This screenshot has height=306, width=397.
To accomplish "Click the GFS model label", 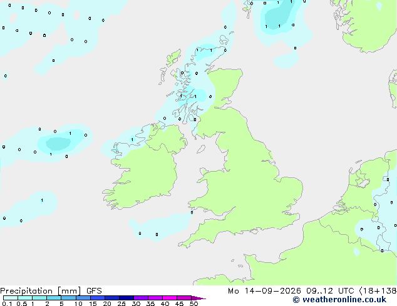I will pos(94,291).
